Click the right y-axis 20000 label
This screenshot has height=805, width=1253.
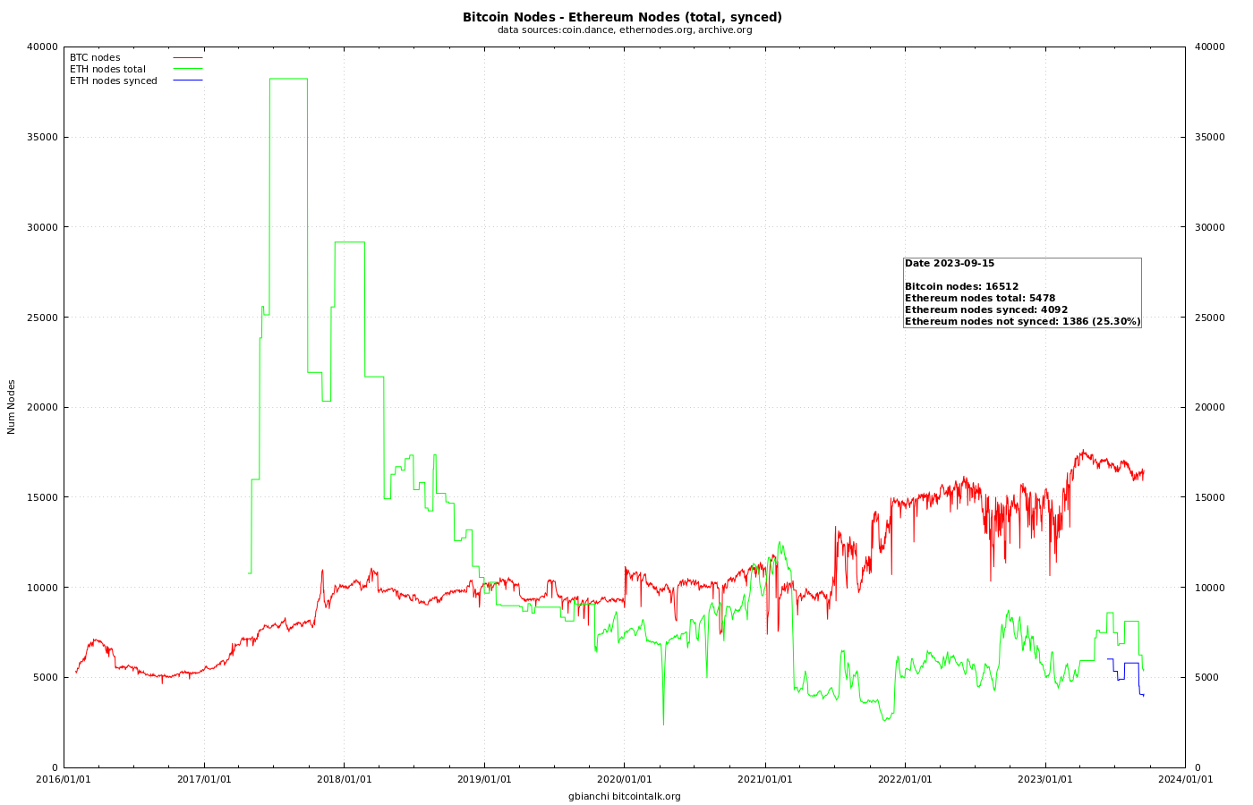(x=1208, y=407)
